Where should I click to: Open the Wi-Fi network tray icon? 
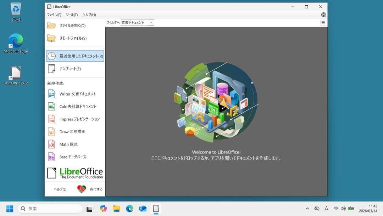(x=336, y=209)
